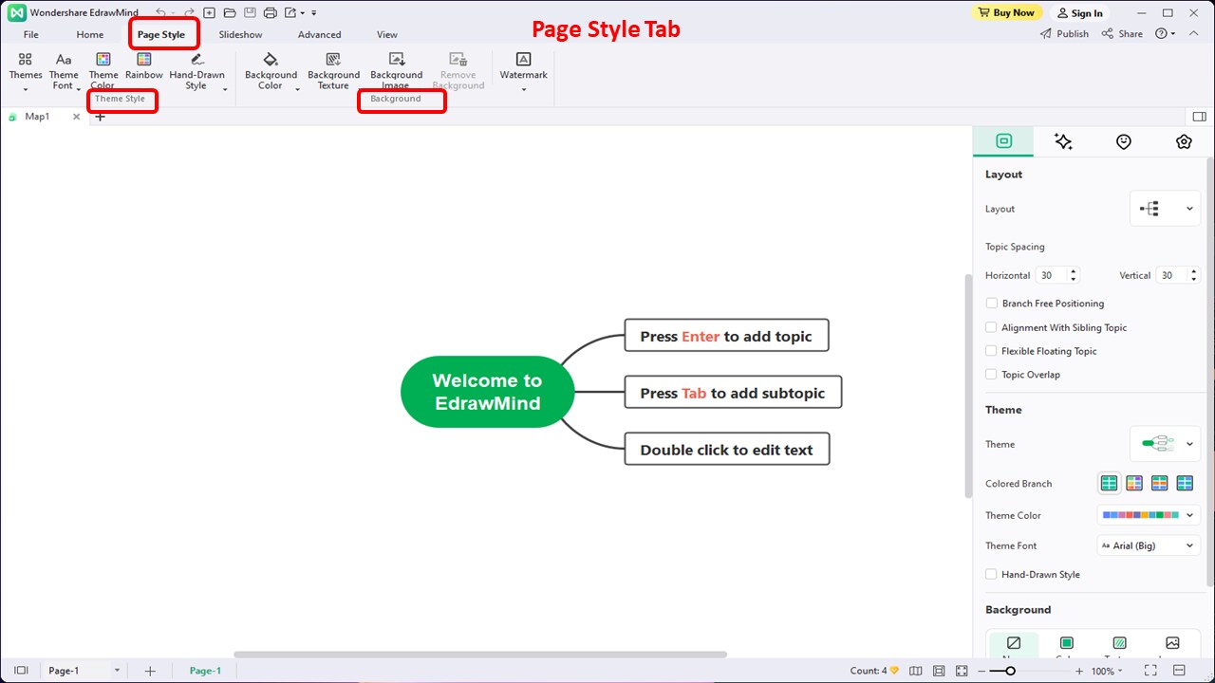Insert a Background Image

coord(396,69)
